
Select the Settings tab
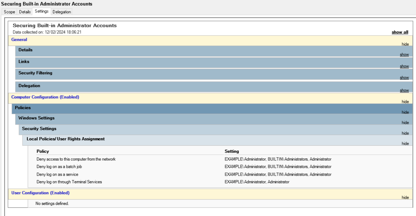(42, 11)
